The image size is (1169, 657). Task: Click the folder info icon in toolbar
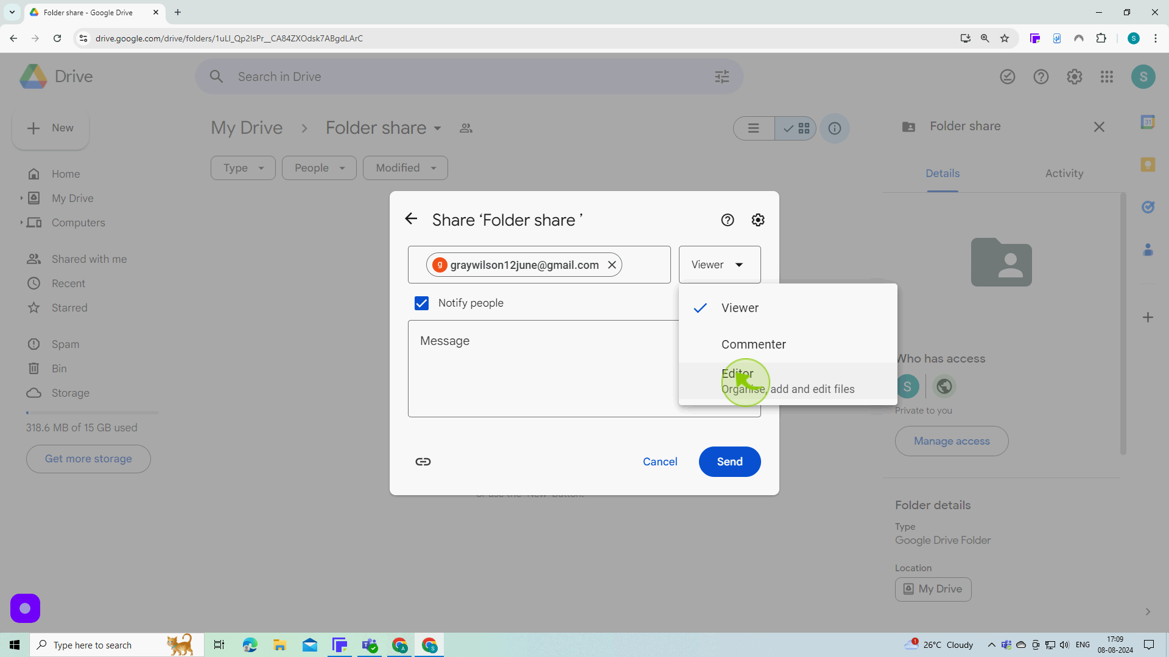(835, 128)
